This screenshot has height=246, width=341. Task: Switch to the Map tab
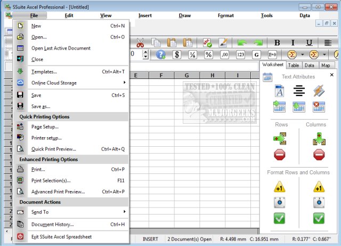pyautogui.click(x=326, y=65)
